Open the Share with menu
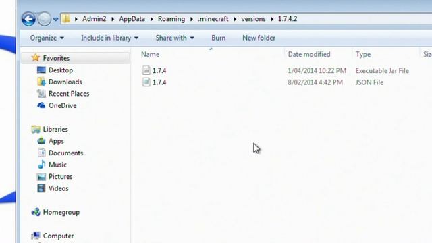The width and height of the screenshot is (432, 243). coord(175,38)
